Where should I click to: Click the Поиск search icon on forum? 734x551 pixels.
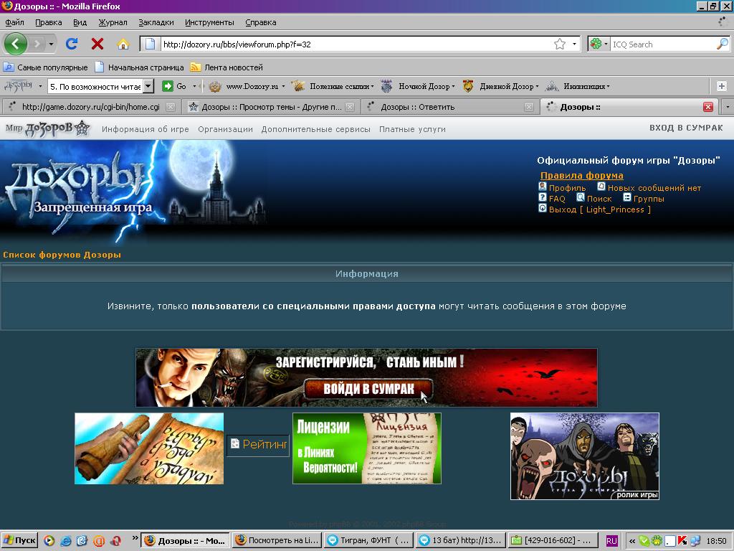click(x=581, y=197)
